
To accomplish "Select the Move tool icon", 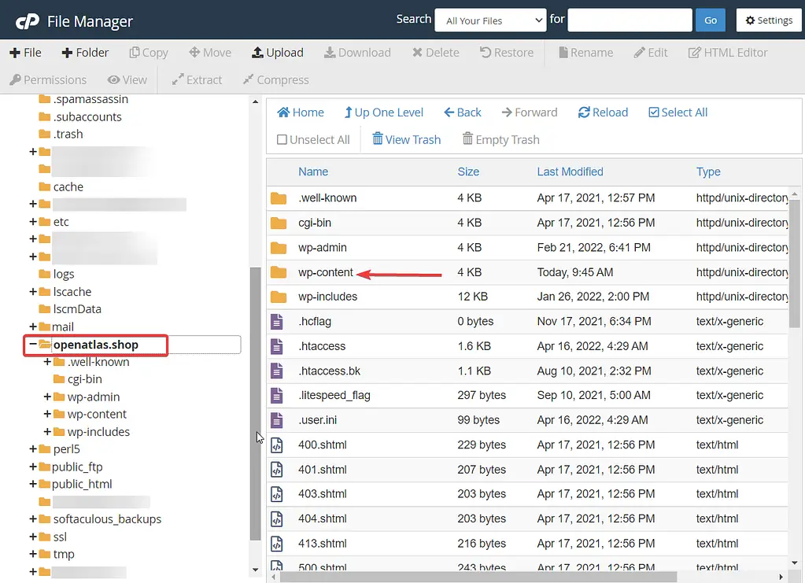I will [209, 52].
